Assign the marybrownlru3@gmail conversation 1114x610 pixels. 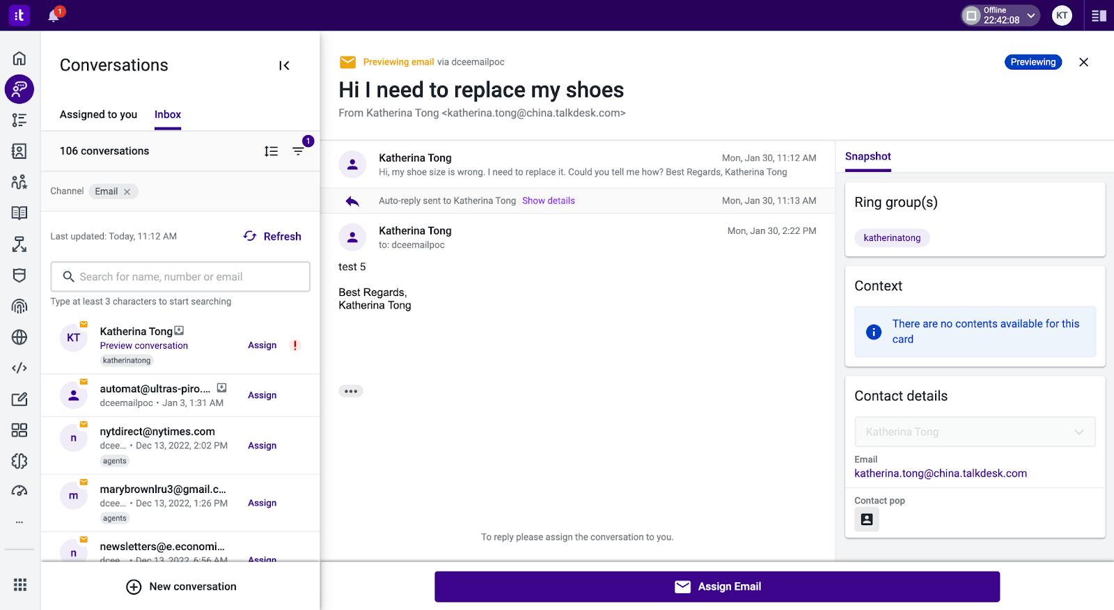(262, 503)
